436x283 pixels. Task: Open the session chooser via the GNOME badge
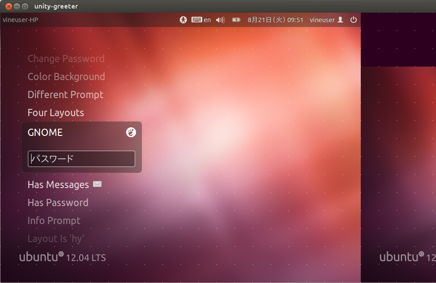coord(131,132)
